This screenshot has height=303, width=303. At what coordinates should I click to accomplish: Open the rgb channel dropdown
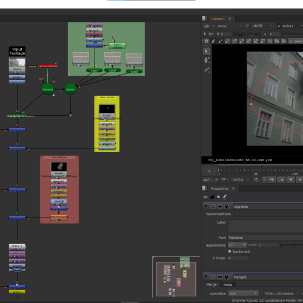(x=209, y=26)
